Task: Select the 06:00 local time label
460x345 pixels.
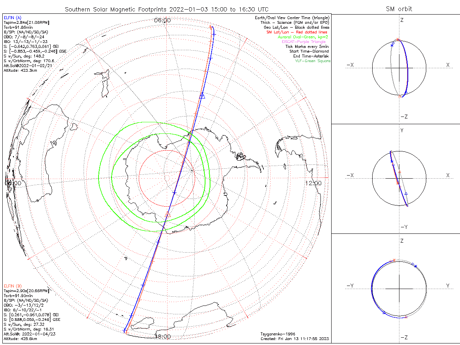Action: pyautogui.click(x=162, y=20)
